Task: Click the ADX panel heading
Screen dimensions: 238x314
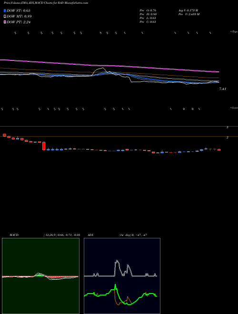Action: pos(90,235)
